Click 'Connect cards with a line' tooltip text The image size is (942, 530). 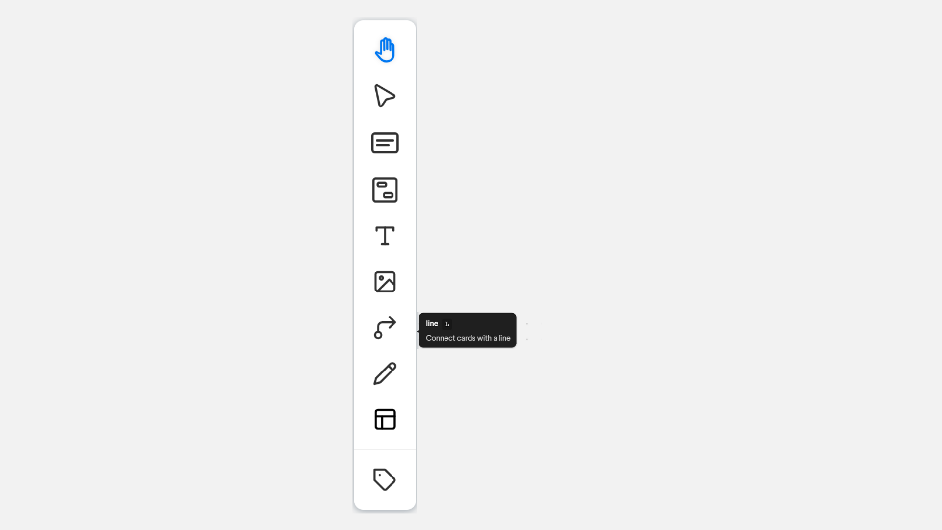pyautogui.click(x=468, y=338)
